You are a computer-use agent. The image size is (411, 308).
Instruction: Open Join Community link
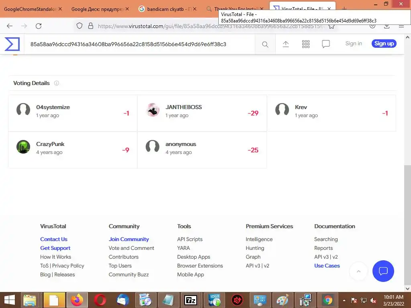point(129,239)
